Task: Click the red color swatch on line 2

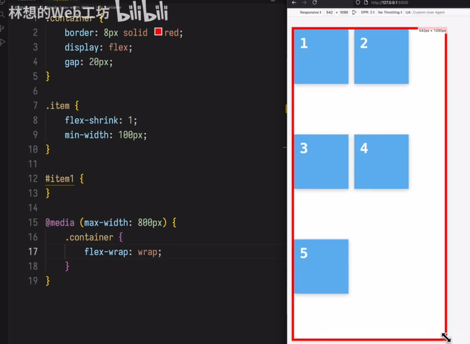Action: [158, 31]
